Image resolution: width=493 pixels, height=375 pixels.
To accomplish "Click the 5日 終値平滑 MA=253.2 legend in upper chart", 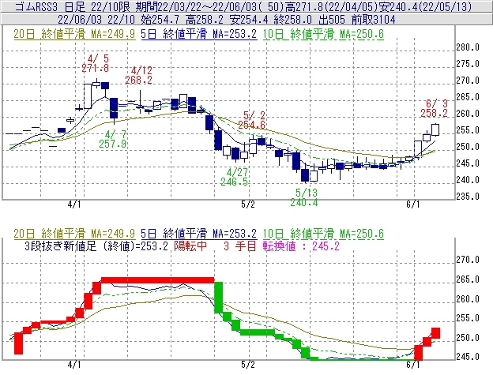I will (199, 34).
